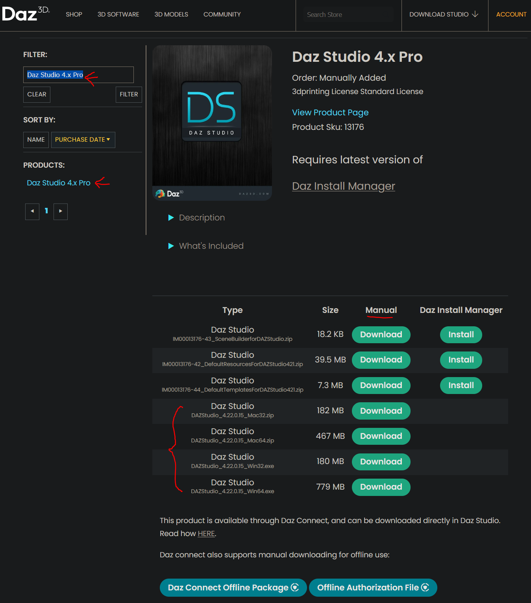Select page number 1 in pagination
Image resolution: width=531 pixels, height=603 pixels.
[x=46, y=211]
